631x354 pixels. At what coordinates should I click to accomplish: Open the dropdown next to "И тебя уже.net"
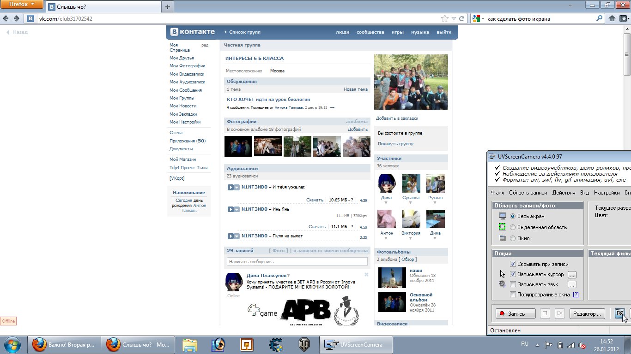pyautogui.click(x=237, y=187)
